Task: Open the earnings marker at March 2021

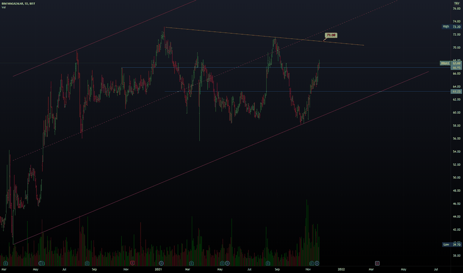Action: click(191, 263)
